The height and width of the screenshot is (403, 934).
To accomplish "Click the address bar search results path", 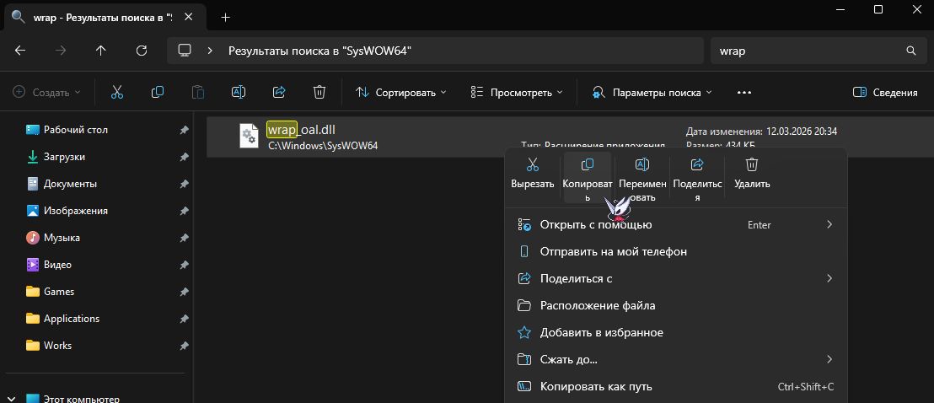I will (x=319, y=51).
